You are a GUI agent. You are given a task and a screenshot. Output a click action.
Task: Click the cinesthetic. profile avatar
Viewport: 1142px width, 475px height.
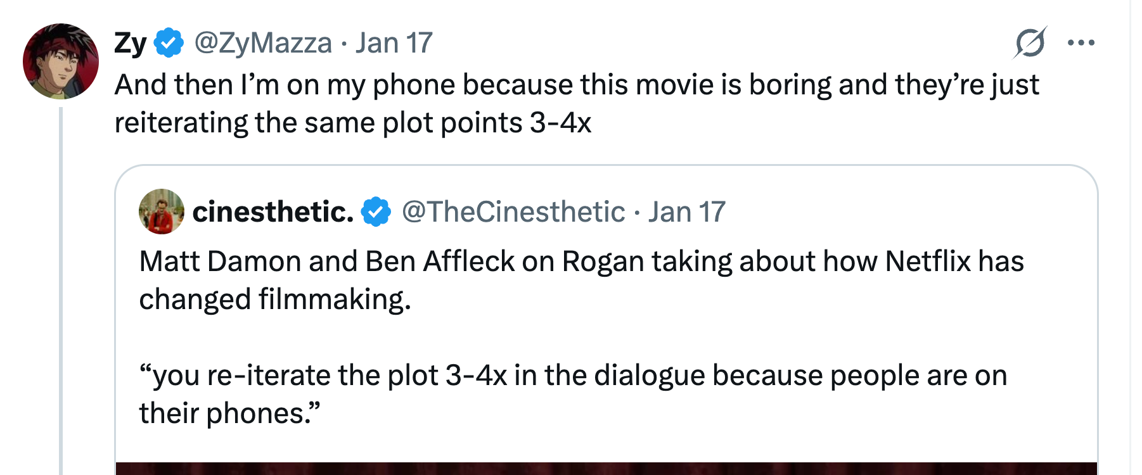pos(162,212)
